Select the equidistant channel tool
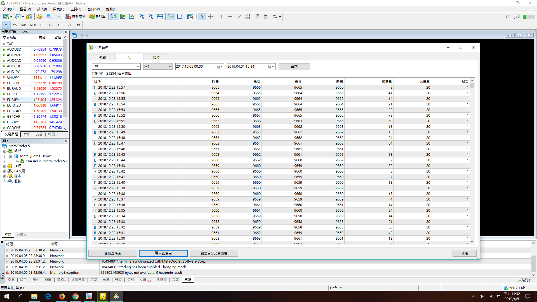This screenshot has width=537, height=302. click(x=248, y=16)
